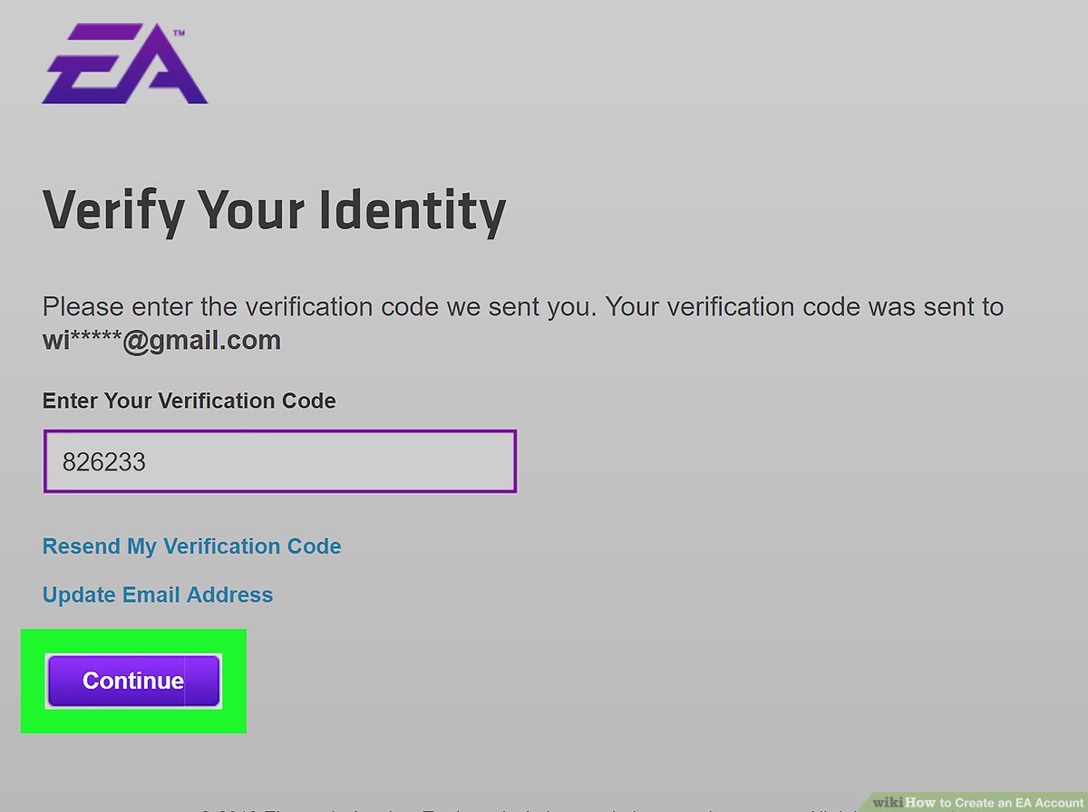1088x812 pixels.
Task: Click the Enter Your Verification Code label
Action: (189, 401)
